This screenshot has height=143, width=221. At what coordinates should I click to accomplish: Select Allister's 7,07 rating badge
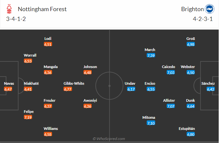171,106
